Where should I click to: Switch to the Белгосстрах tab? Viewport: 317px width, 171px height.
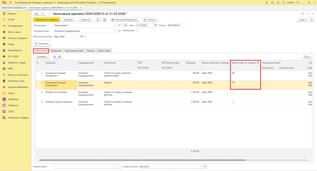pos(104,50)
